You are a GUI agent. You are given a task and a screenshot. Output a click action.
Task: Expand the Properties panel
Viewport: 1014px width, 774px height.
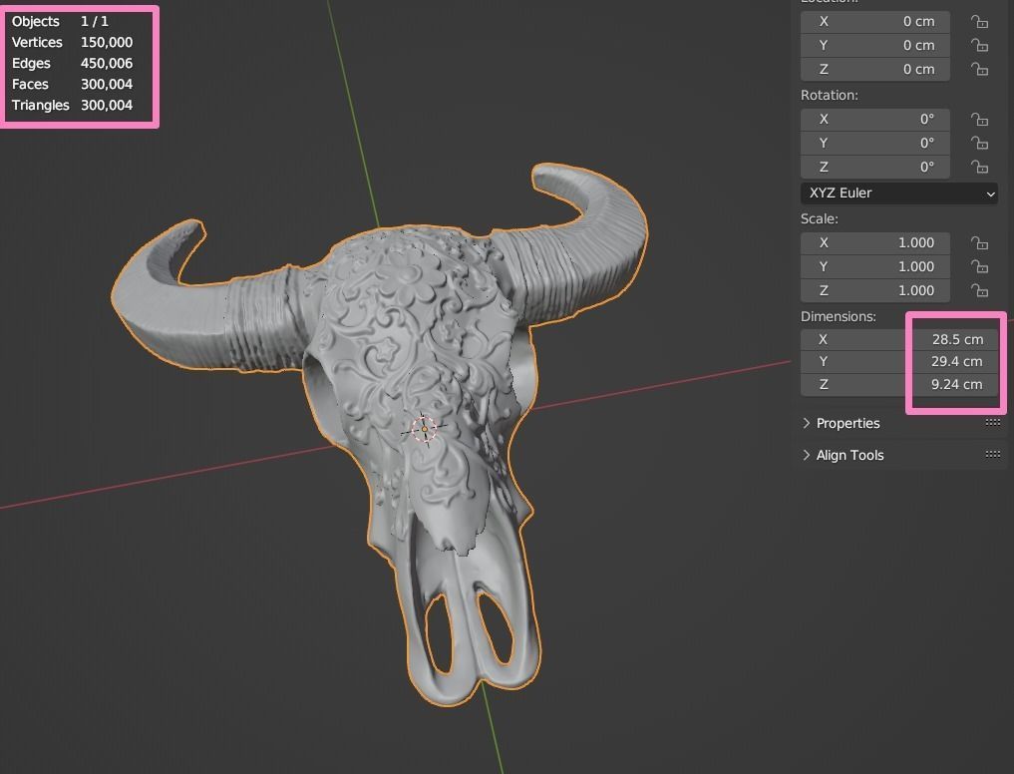click(842, 423)
